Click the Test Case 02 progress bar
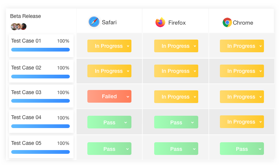The image size is (280, 168). 40,77
